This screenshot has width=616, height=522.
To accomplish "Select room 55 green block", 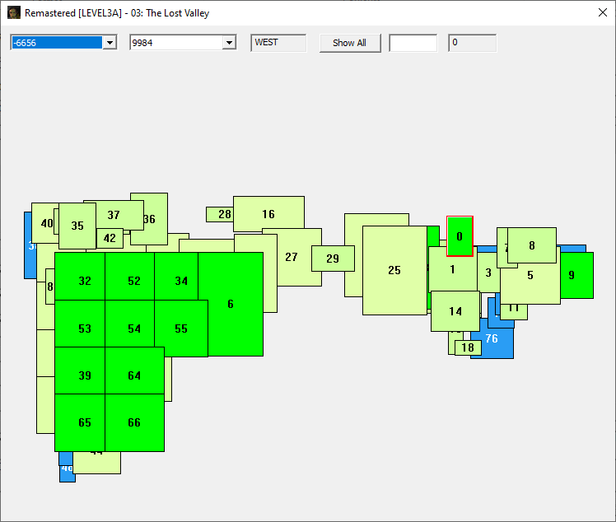I will (181, 329).
